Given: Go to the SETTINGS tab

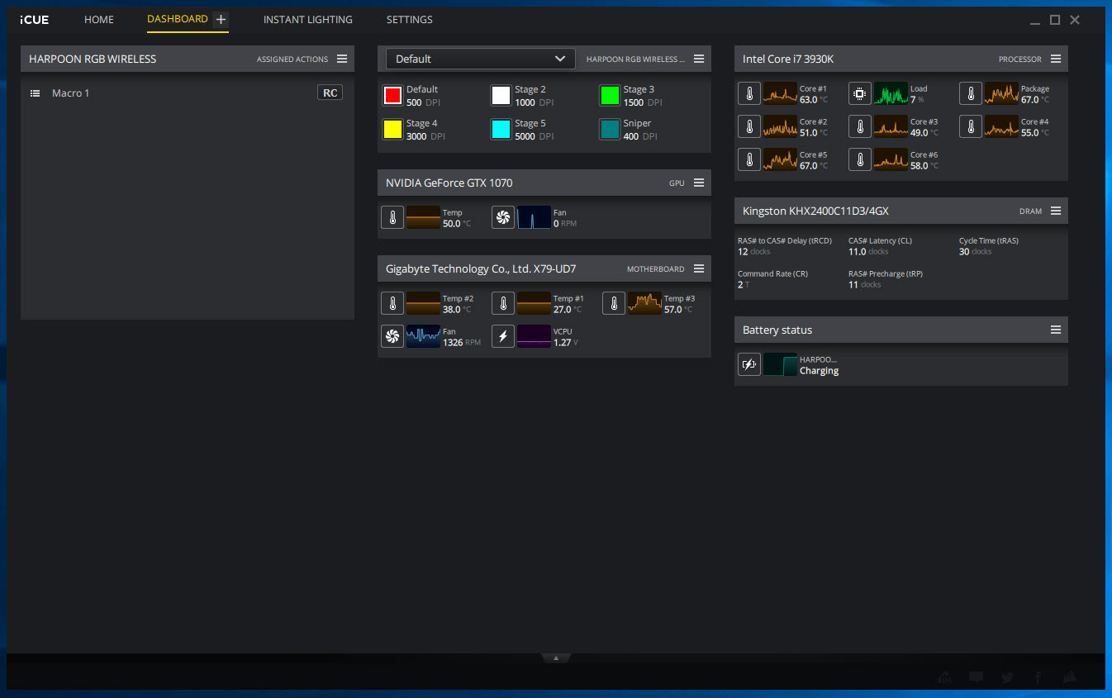Looking at the screenshot, I should (x=410, y=19).
